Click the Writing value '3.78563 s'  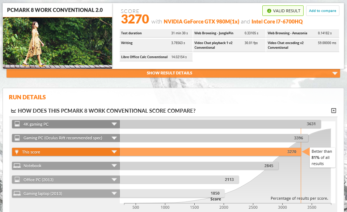pyautogui.click(x=178, y=43)
